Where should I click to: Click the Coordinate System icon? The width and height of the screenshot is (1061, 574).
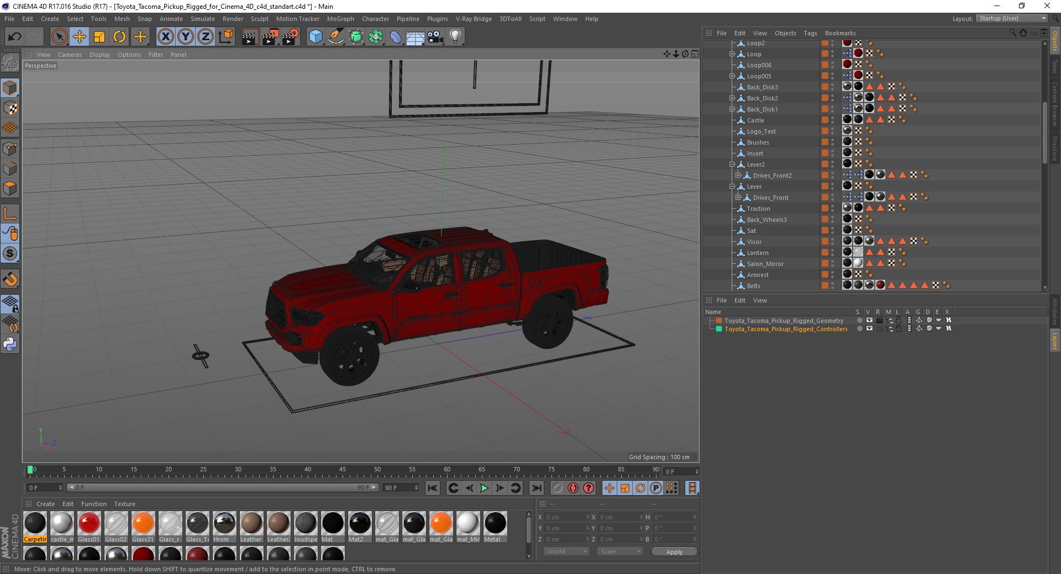(225, 37)
